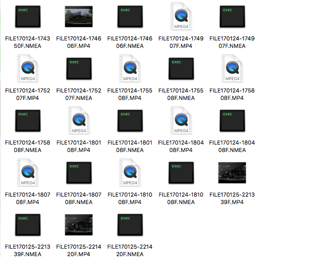Click file name FILE170124-180108F.MP4

coord(79,146)
